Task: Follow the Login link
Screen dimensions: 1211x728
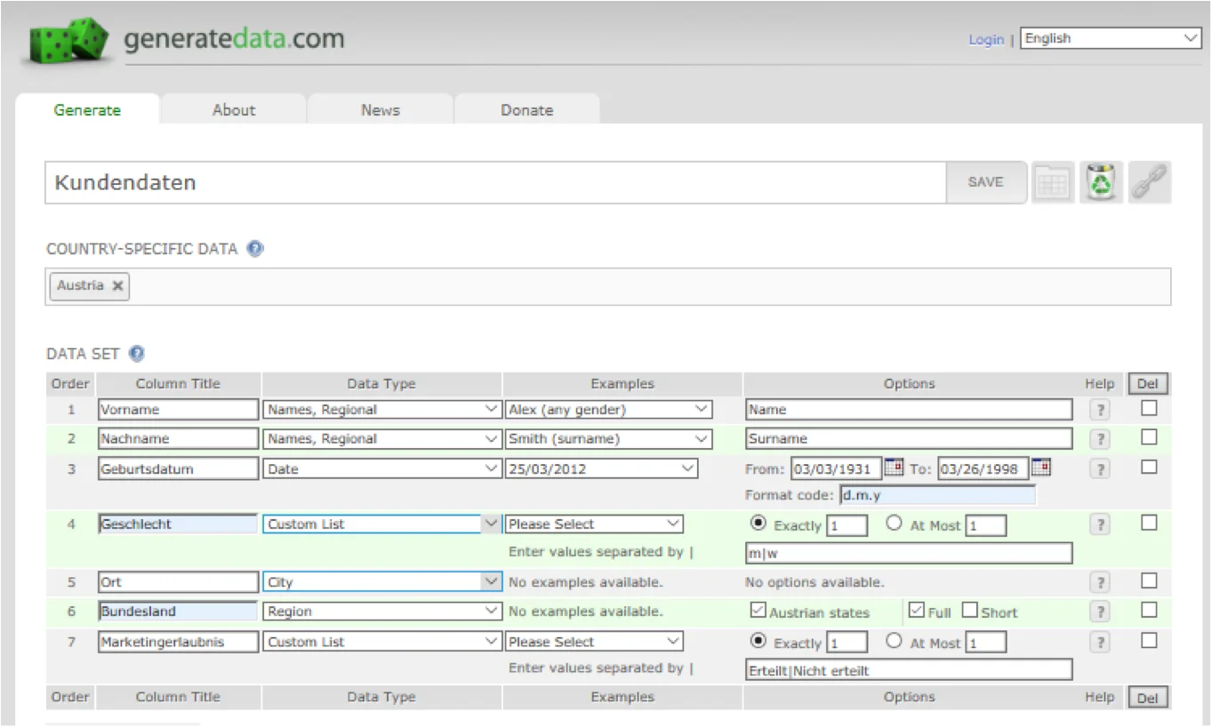Action: coord(986,40)
